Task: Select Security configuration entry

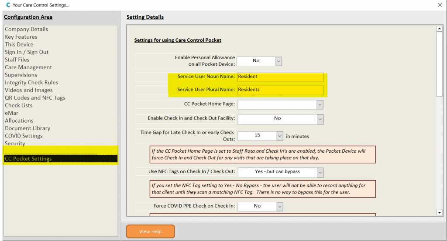Action: click(15, 144)
